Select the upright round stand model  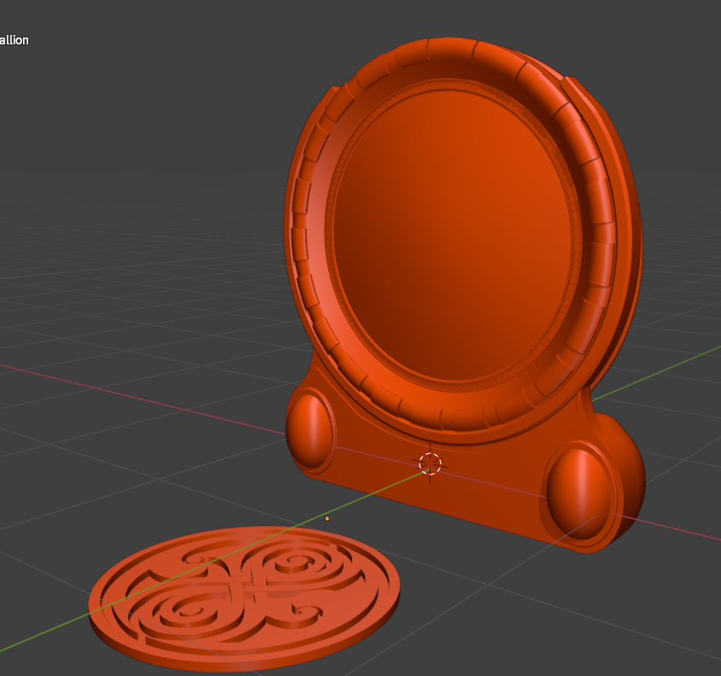[x=465, y=294]
